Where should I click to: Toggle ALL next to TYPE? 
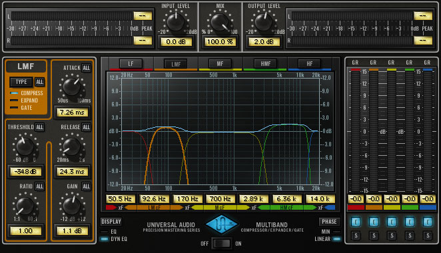pyautogui.click(x=40, y=82)
